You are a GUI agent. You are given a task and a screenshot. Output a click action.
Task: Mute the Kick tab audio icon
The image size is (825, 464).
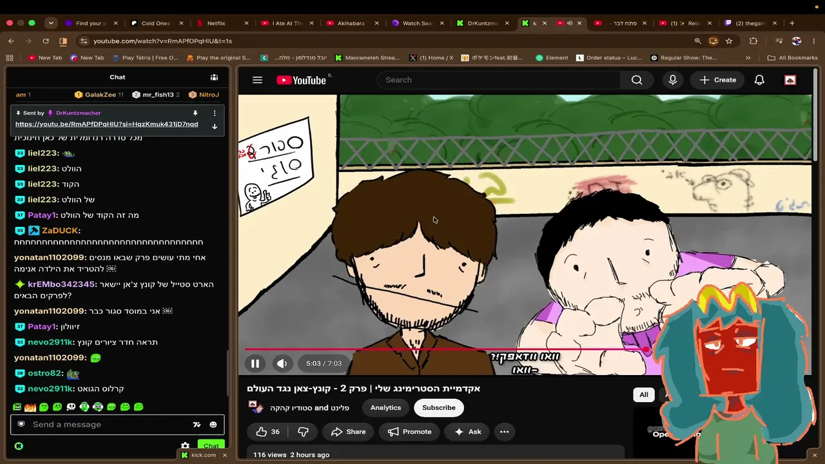(569, 23)
